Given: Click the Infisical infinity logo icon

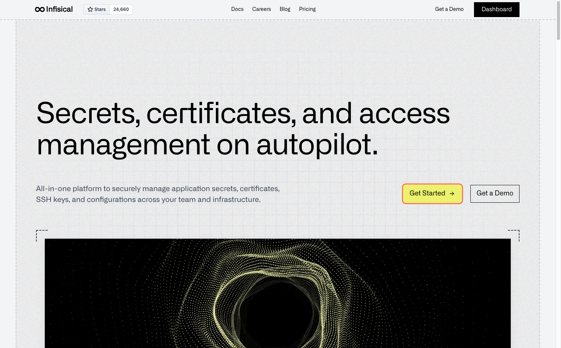Looking at the screenshot, I should 40,9.
